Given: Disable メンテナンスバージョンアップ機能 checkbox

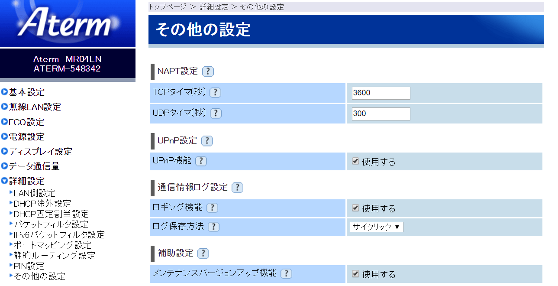Looking at the screenshot, I should click(355, 274).
